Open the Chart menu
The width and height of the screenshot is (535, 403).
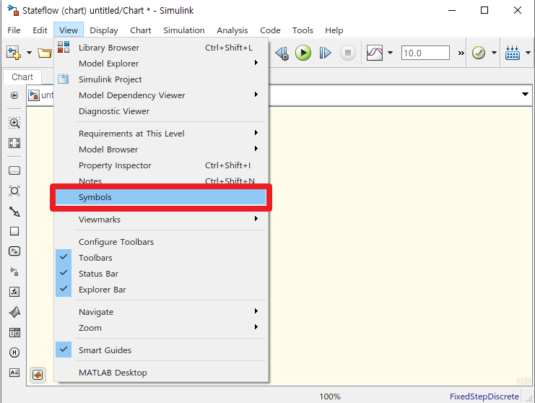[141, 30]
